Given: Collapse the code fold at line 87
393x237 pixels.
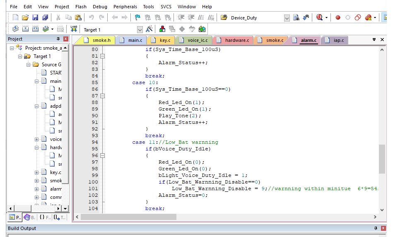Looking at the screenshot, I should point(103,96).
